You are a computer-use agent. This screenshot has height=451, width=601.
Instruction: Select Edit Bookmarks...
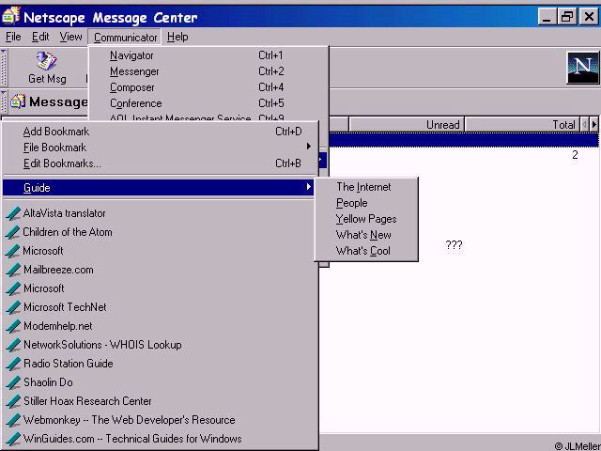pos(161,163)
